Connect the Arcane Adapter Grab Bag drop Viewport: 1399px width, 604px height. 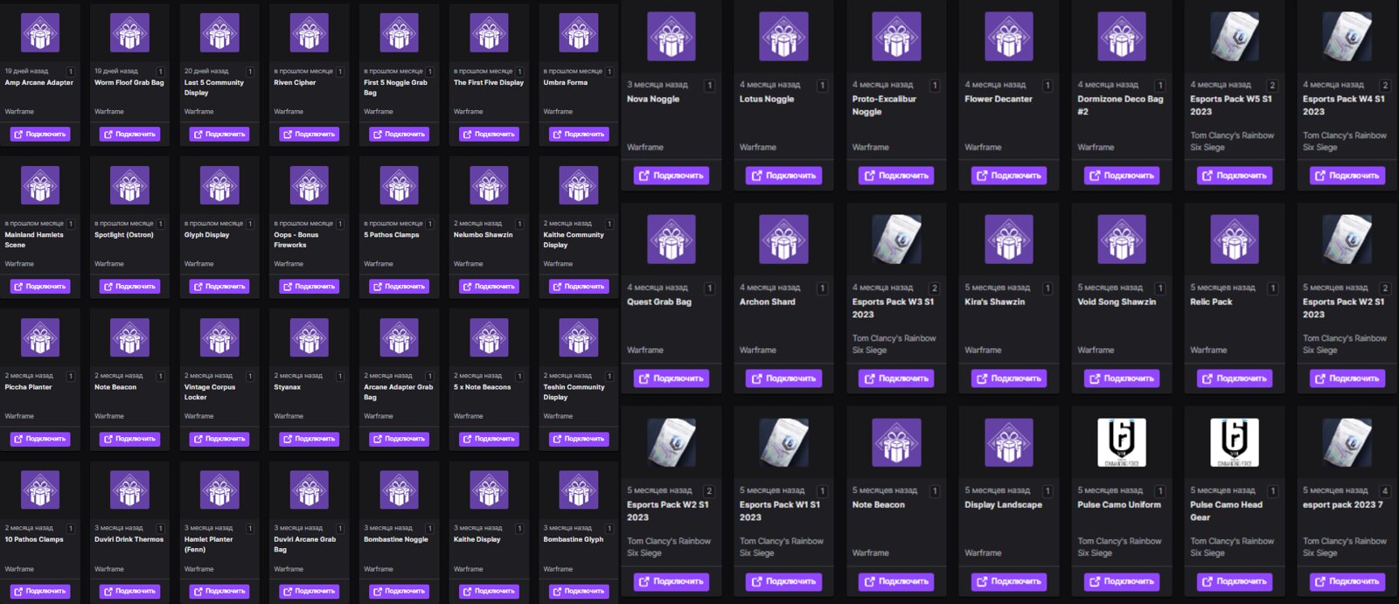pyautogui.click(x=399, y=439)
